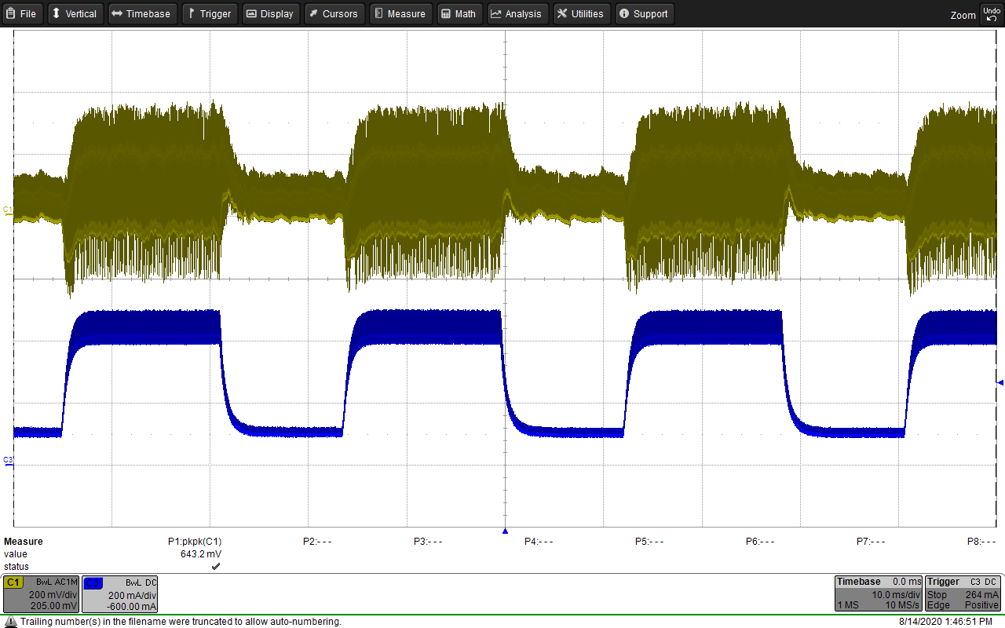Click the Undo Zoom button
This screenshot has width=1005, height=628.
991,13
